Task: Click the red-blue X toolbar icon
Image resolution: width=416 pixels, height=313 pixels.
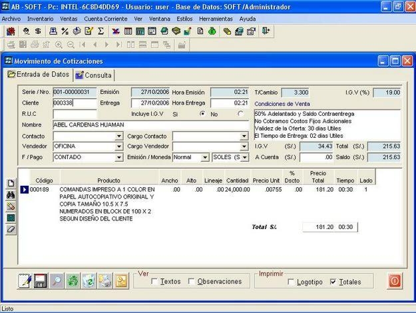Action: coord(116,31)
